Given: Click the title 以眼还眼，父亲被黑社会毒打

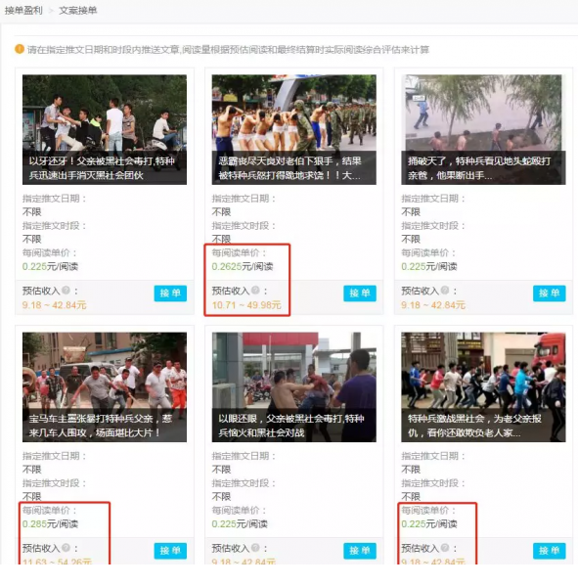Looking at the screenshot, I should tap(291, 426).
